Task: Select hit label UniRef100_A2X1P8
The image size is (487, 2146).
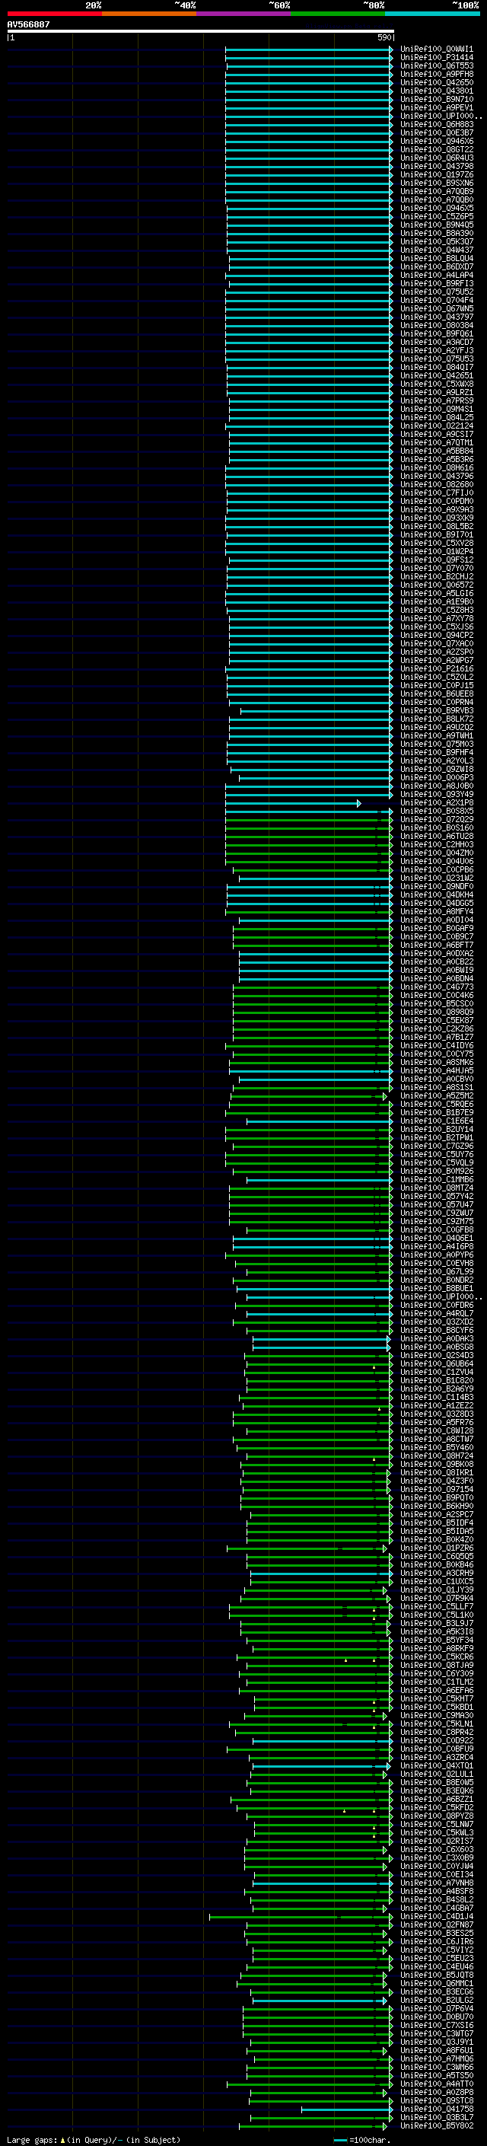Action: (436, 803)
